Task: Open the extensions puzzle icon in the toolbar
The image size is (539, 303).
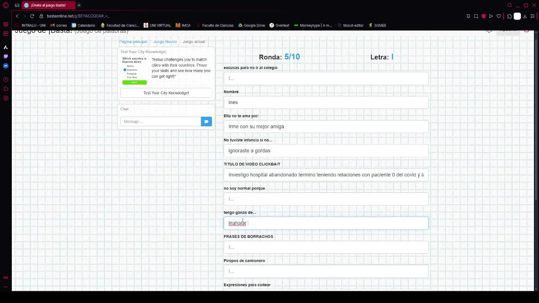Action: click(510, 16)
